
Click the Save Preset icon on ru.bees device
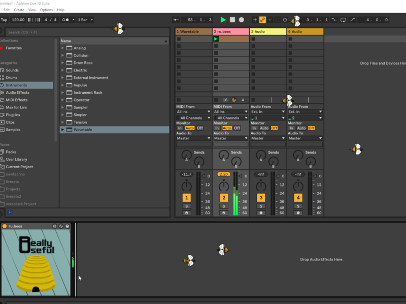tap(67, 226)
